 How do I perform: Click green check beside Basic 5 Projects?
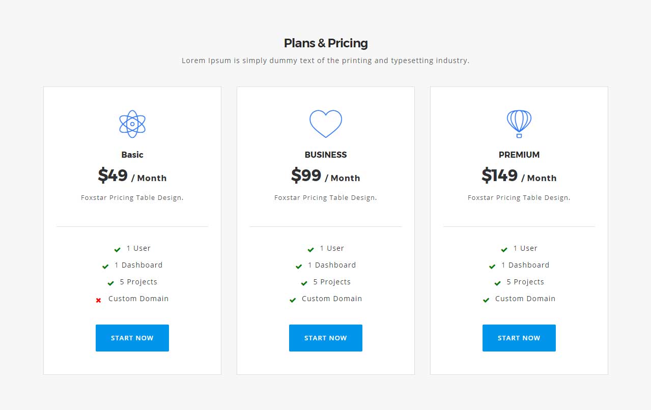click(110, 283)
